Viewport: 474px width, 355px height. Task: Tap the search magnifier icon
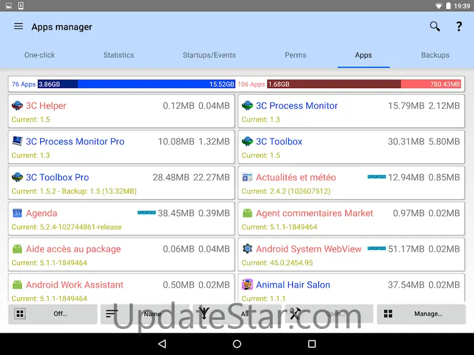click(434, 27)
